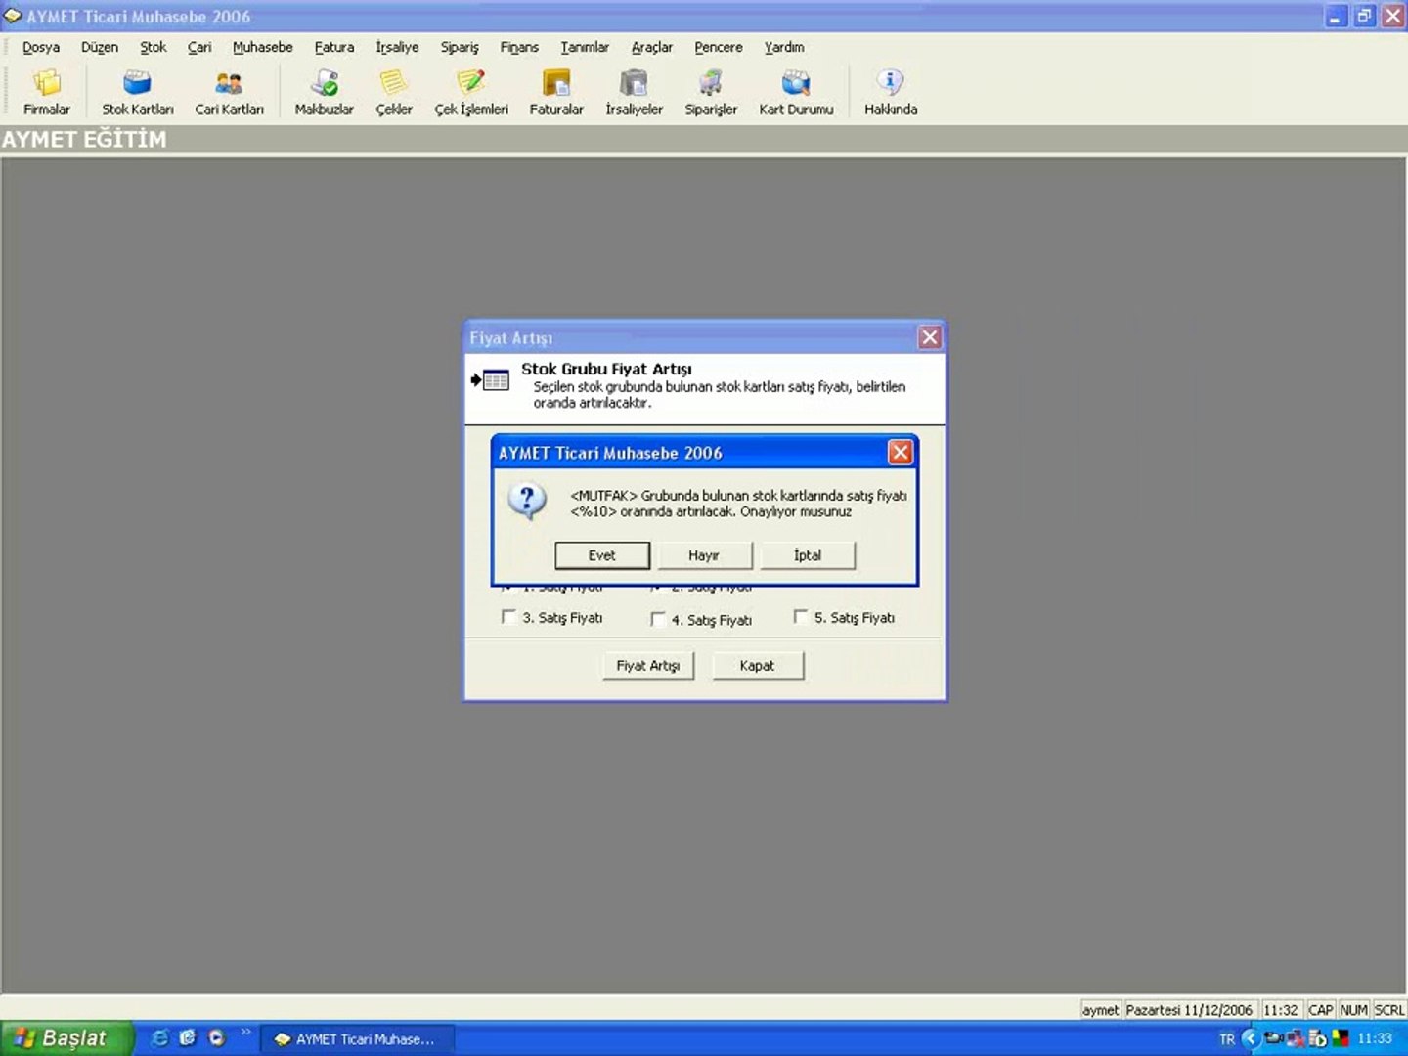Open the Faturalar toolbar icon

[556, 93]
